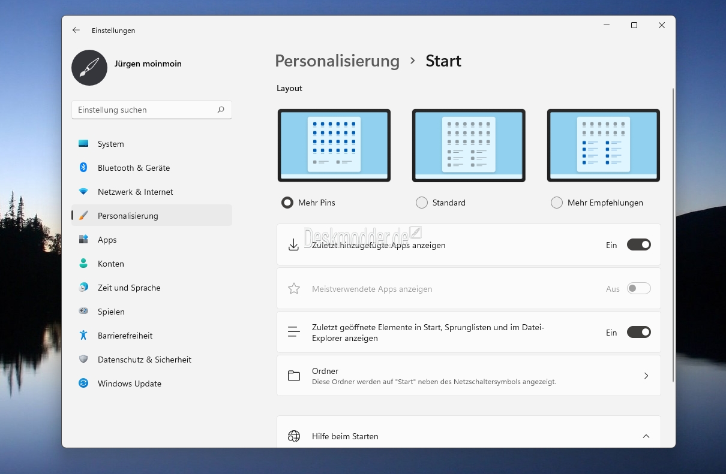The width and height of the screenshot is (726, 474).
Task: Click the list icon for Zuletzt geöffnete Elemente
Action: (x=293, y=332)
